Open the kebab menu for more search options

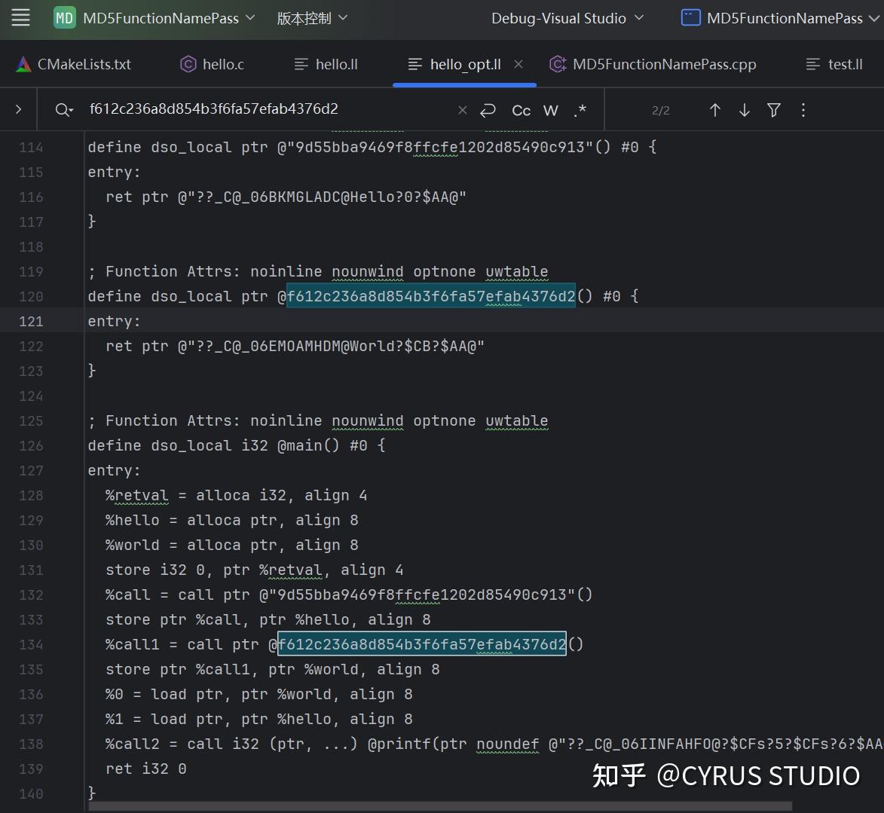tap(803, 110)
